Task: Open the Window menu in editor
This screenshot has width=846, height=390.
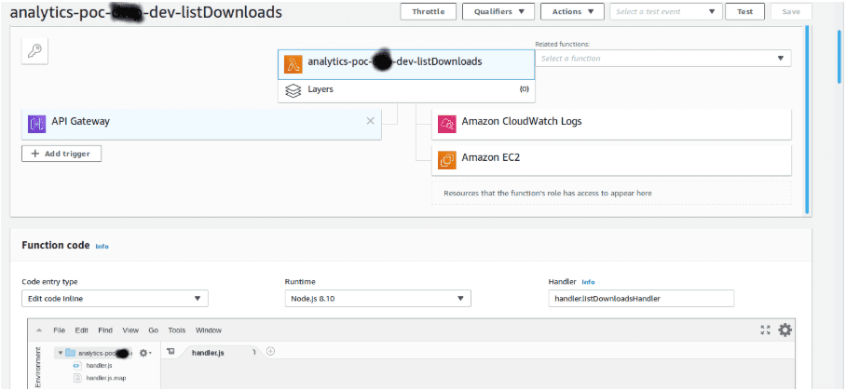Action: 209,330
